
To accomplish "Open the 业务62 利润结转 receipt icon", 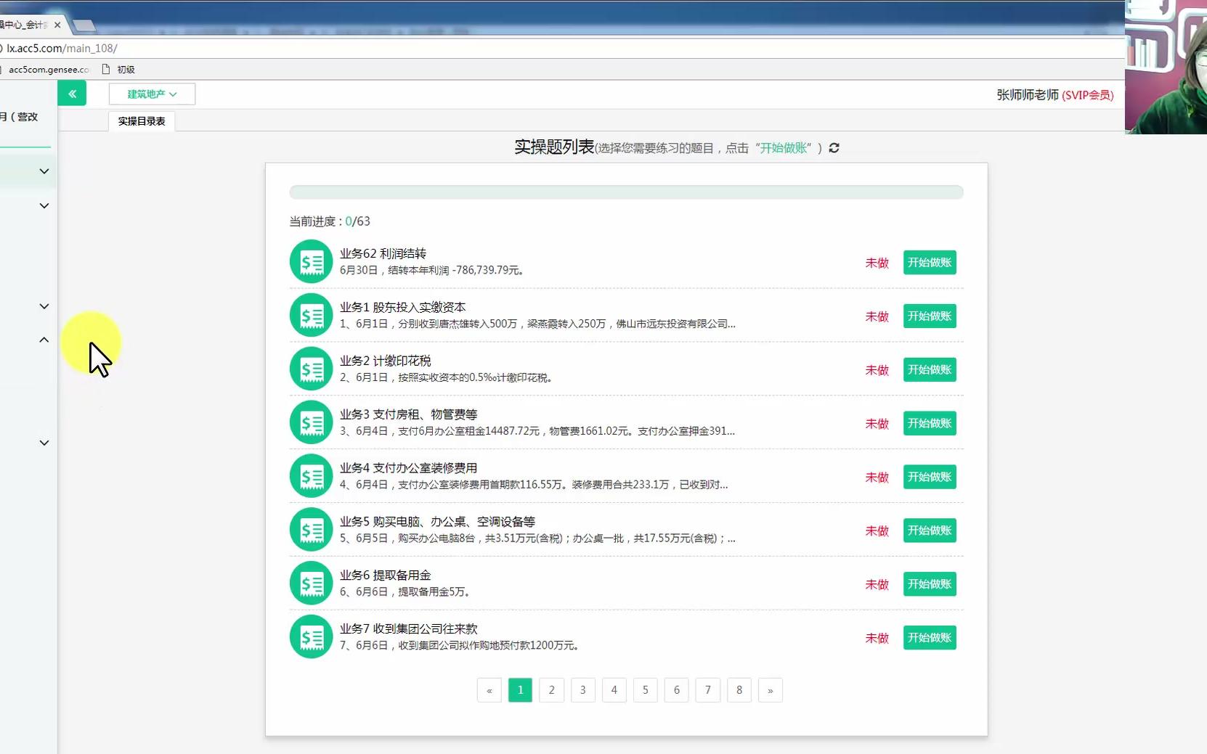I will pyautogui.click(x=311, y=261).
